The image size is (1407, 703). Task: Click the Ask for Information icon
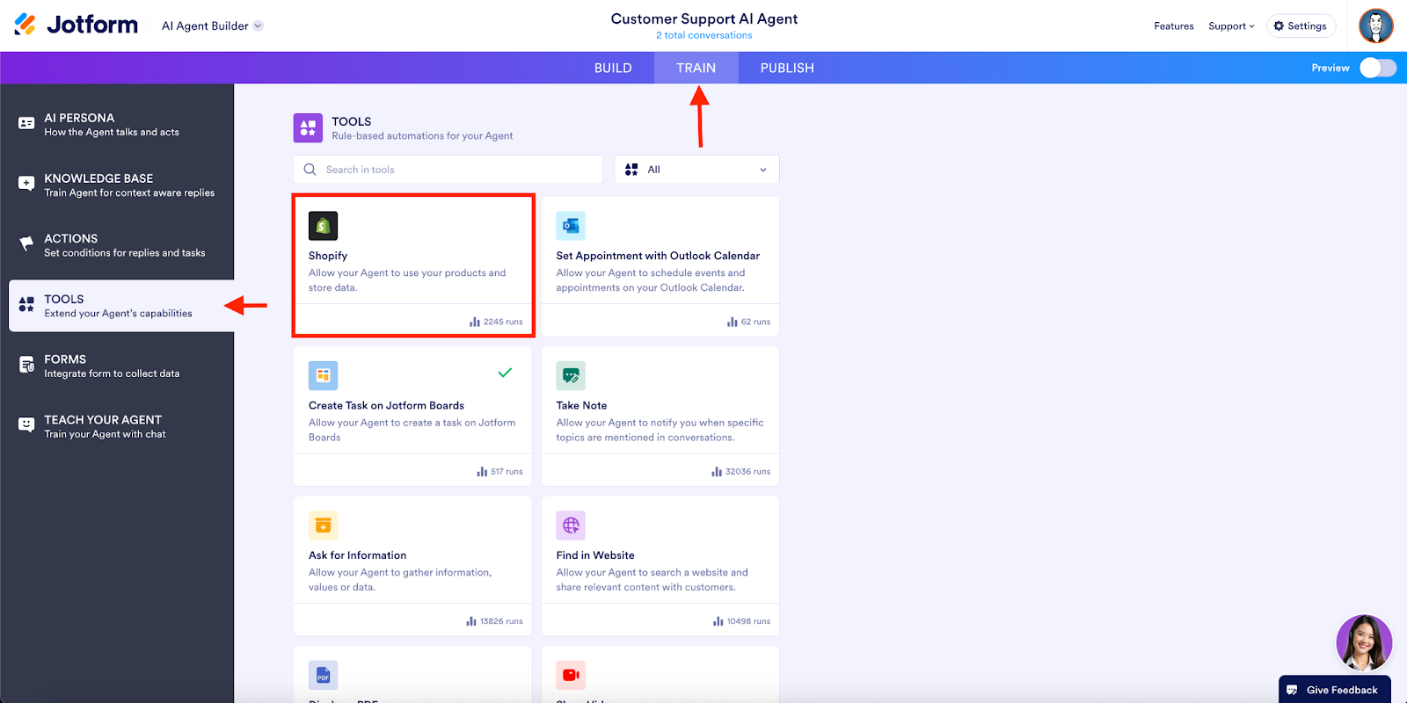click(323, 525)
